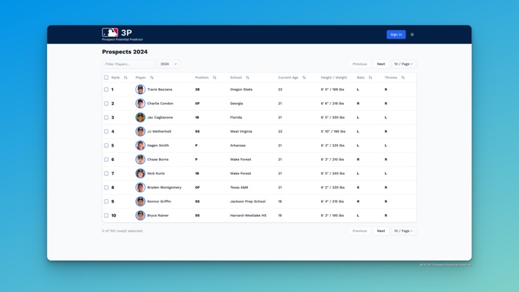Click the MLB 3P logo
Screen dimensions: 519x292
click(122, 34)
